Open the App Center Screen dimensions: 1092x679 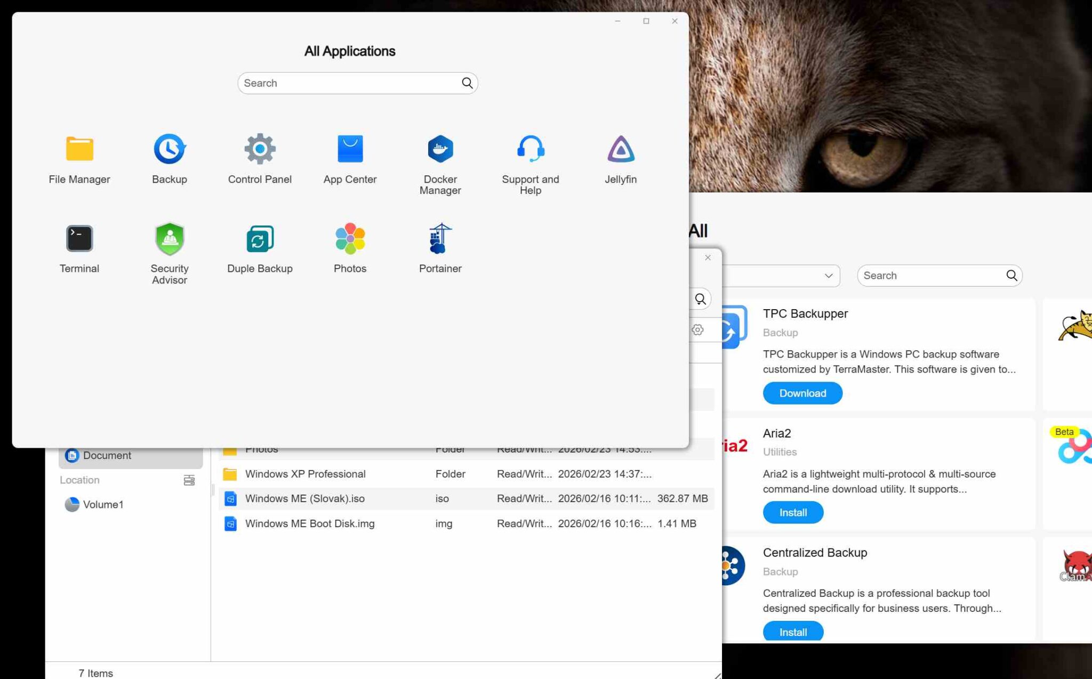pos(350,149)
